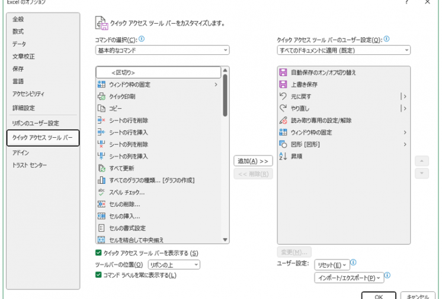Open the データ options category

coord(19,44)
